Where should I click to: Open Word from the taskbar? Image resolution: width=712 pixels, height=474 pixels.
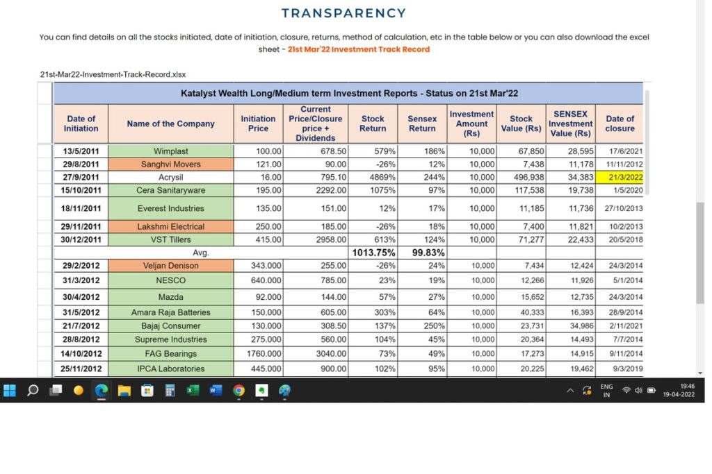tap(216, 390)
